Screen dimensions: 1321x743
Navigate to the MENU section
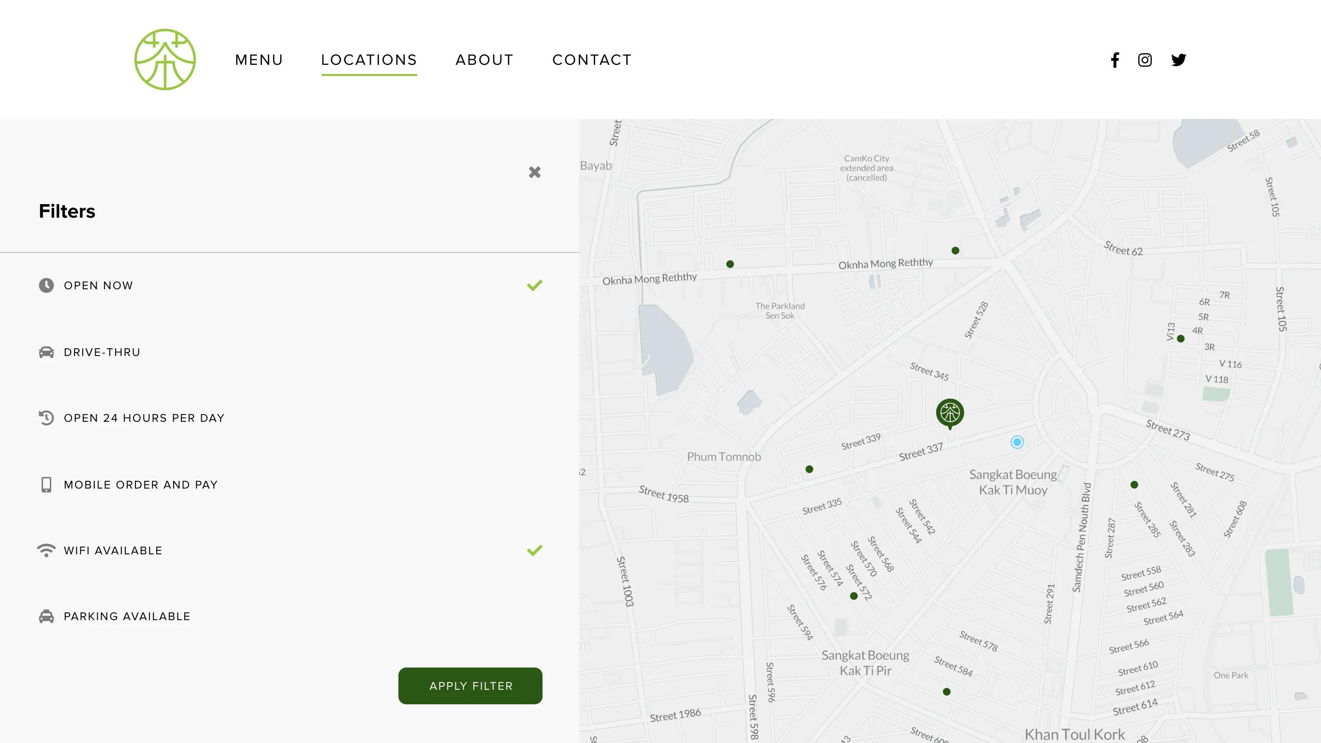[259, 59]
